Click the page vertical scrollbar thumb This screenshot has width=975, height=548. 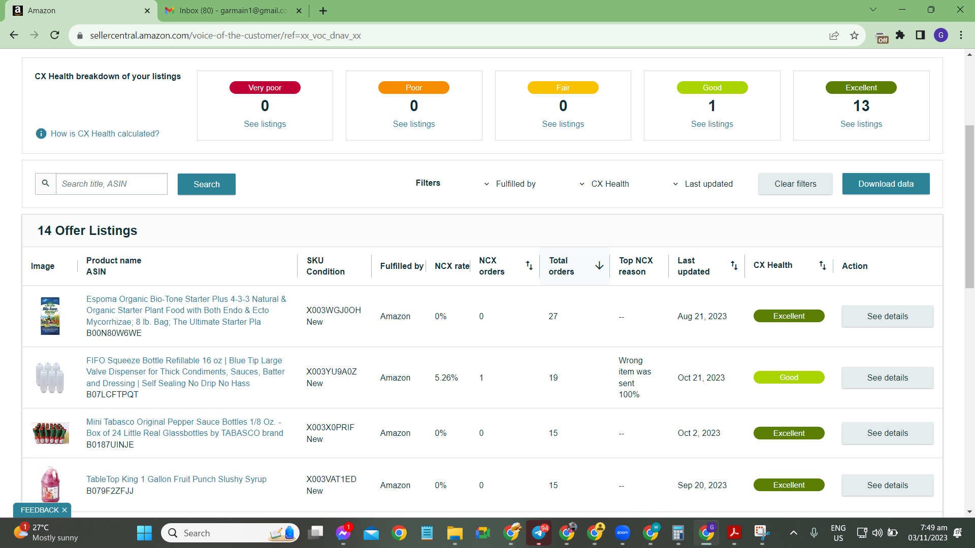coord(969,206)
